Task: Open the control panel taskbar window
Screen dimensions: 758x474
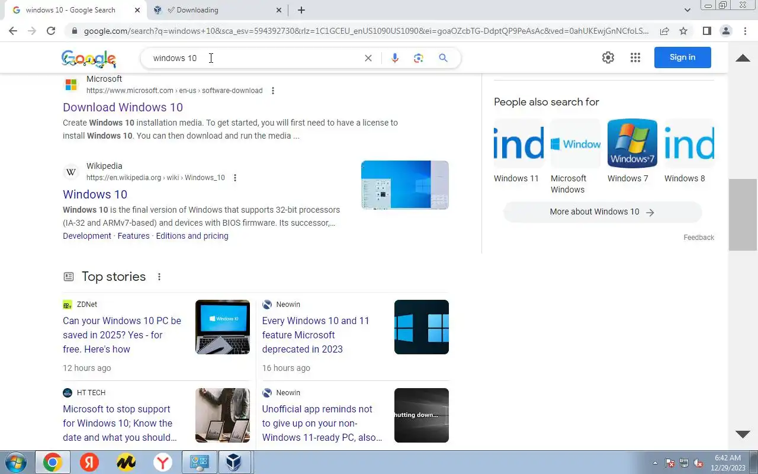Action: click(x=199, y=463)
